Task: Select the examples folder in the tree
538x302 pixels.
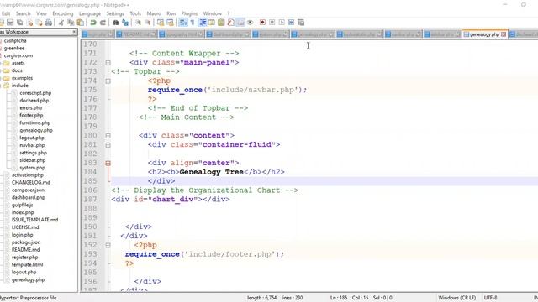Action: (x=22, y=78)
